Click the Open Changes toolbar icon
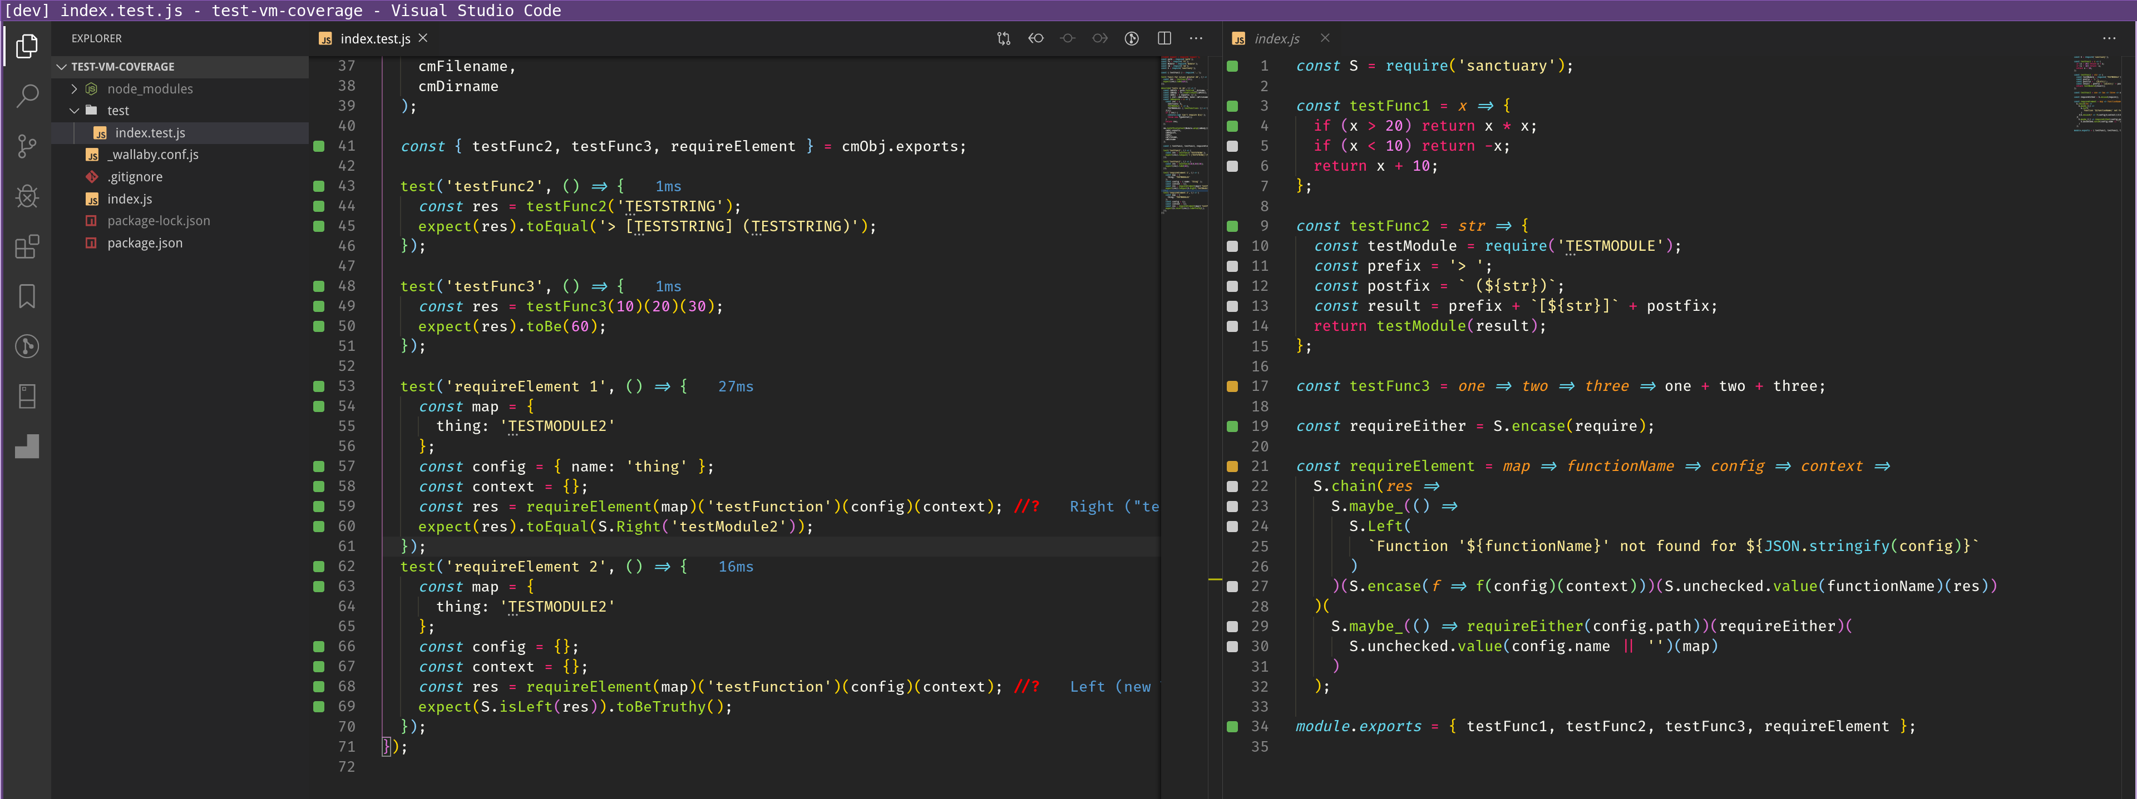This screenshot has width=2137, height=799. pyautogui.click(x=1004, y=38)
